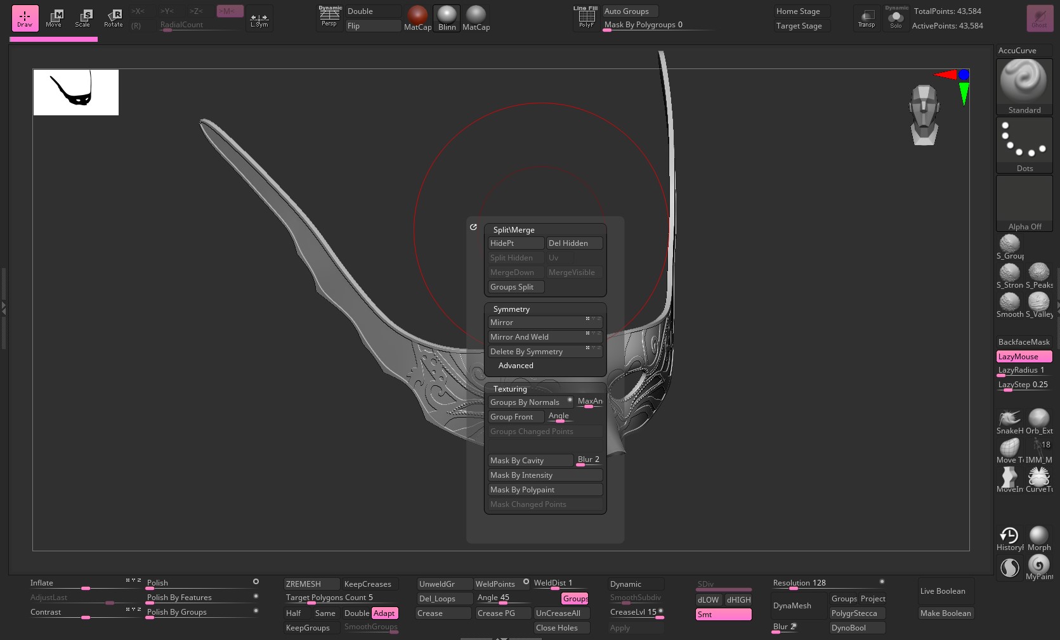Choose Groups Split
This screenshot has width=1060, height=640.
(x=516, y=287)
